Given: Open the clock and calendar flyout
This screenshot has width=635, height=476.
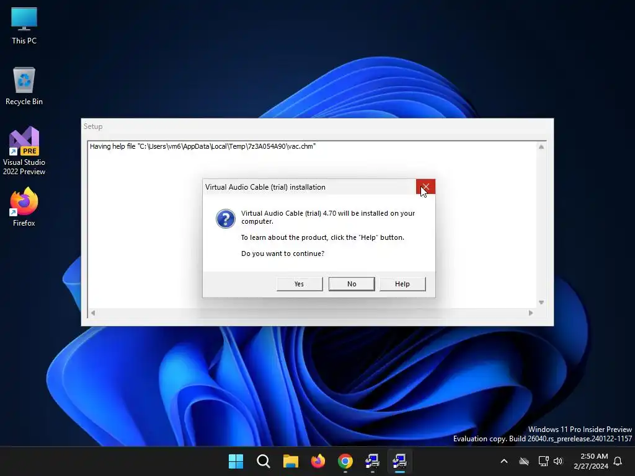Looking at the screenshot, I should [591, 461].
